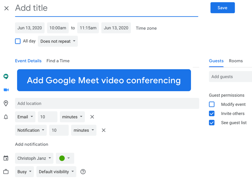Screen dimensions: 252x179
Task: Open the green event color picker
Action: 65,158
